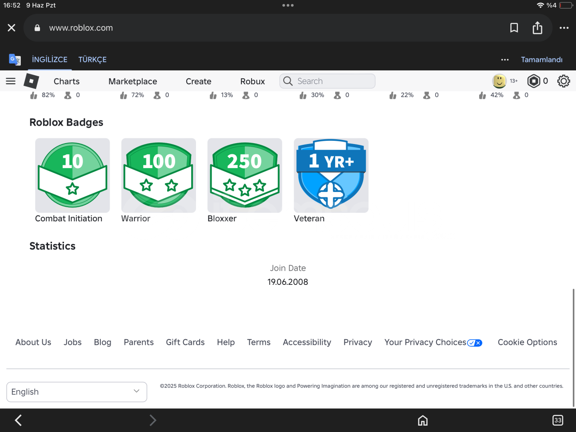
Task: Open Create in the navbar
Action: click(x=198, y=81)
